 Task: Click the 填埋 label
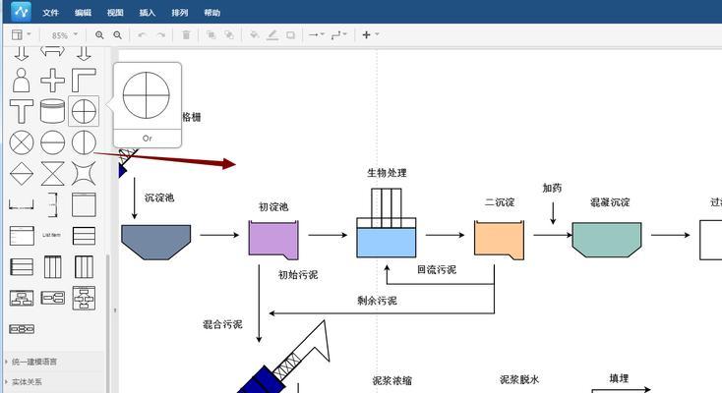coord(619,378)
